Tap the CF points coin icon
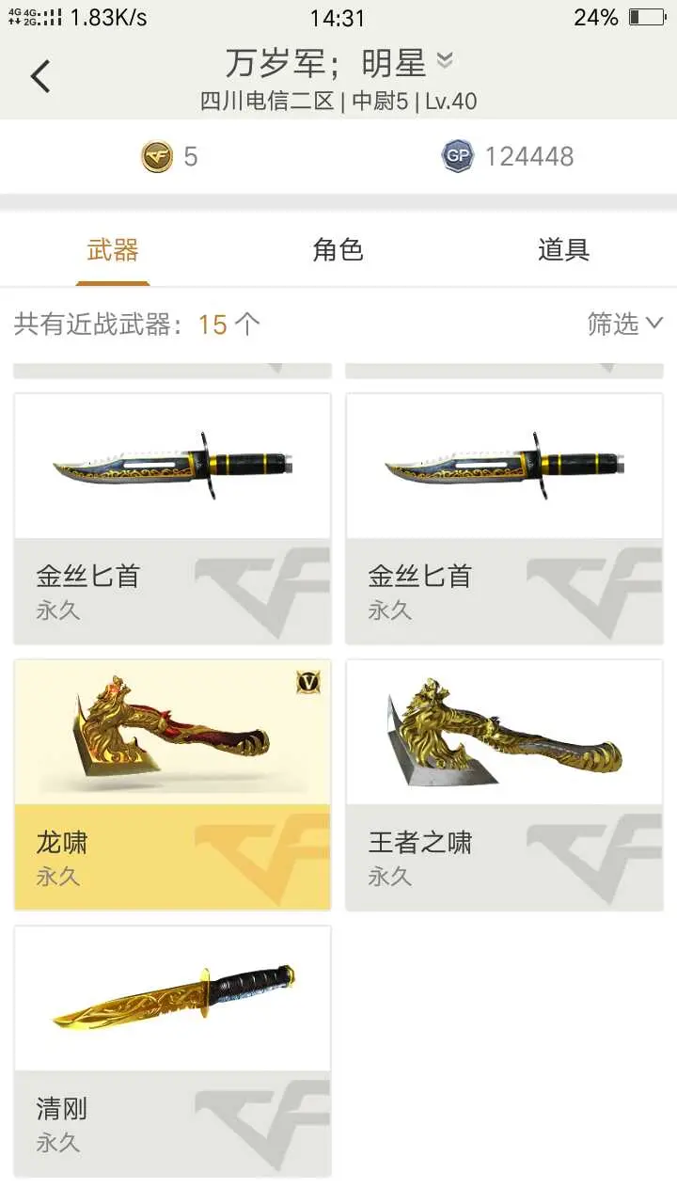This screenshot has height=1204, width=677. point(157,156)
